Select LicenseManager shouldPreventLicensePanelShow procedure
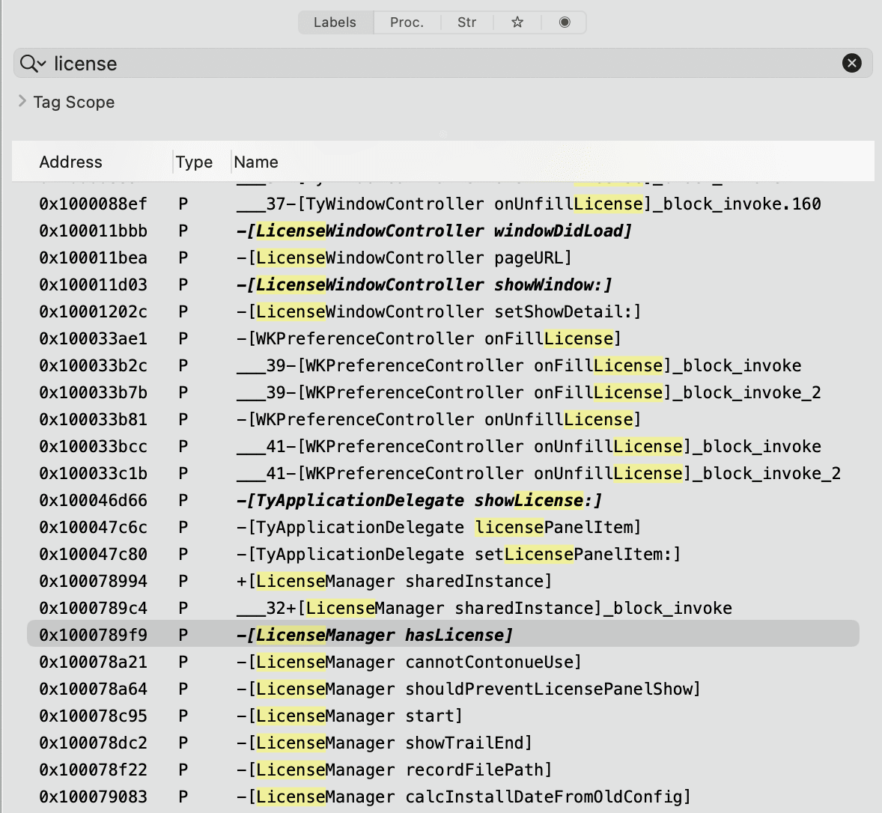882x813 pixels. pyautogui.click(x=443, y=689)
